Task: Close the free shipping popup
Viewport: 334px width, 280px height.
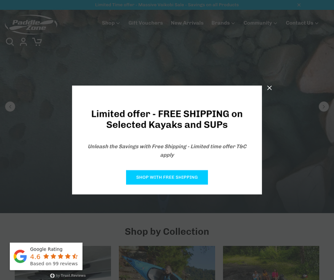Action: pos(269,88)
